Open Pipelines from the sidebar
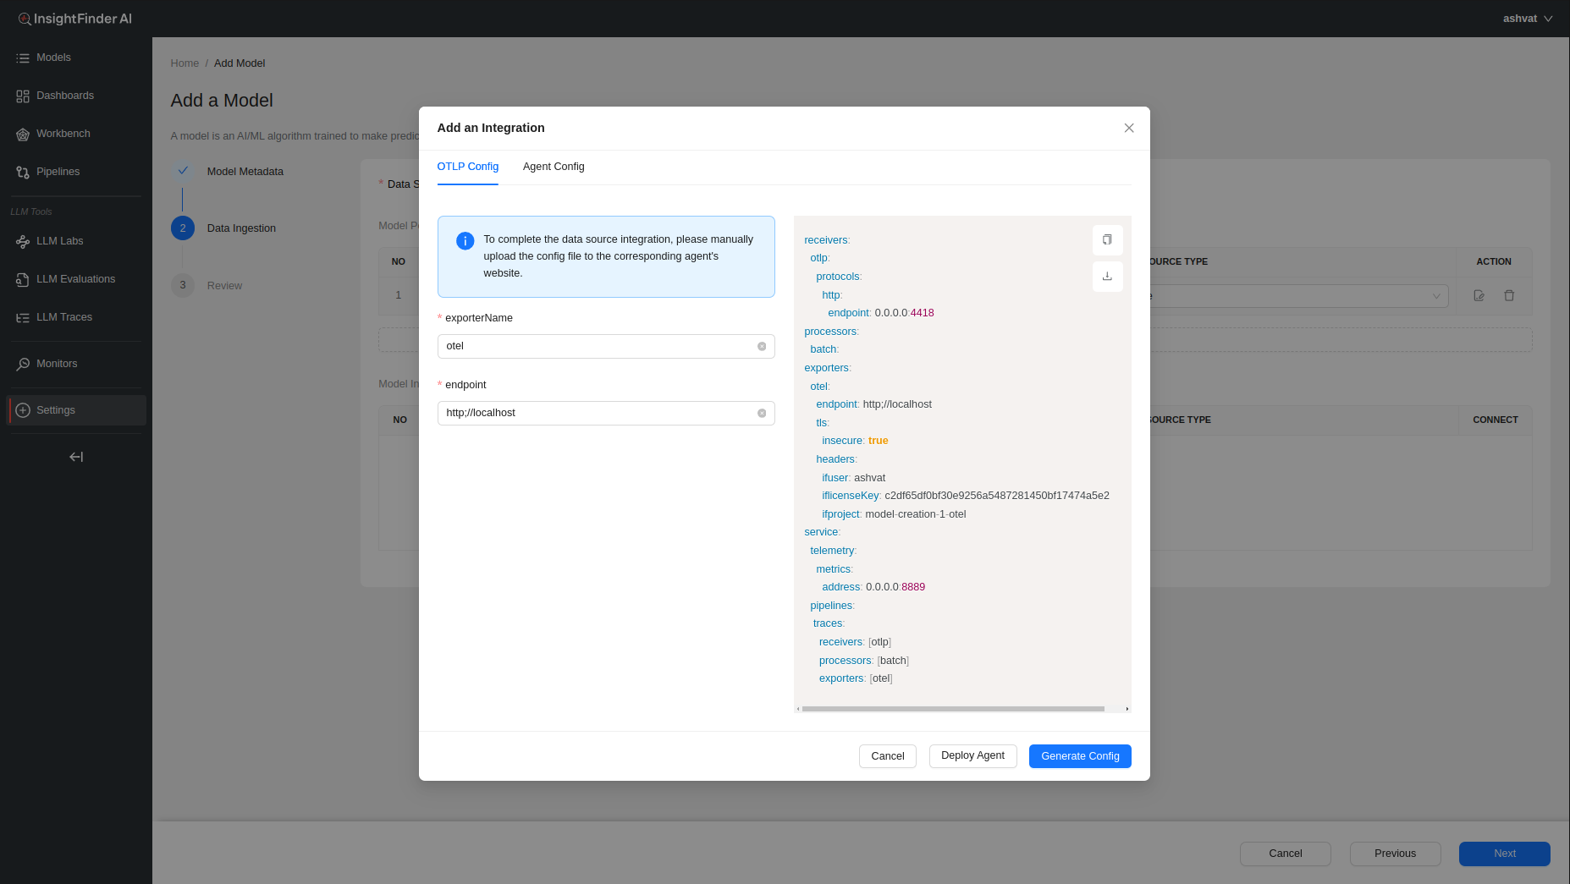This screenshot has width=1570, height=884. [58, 172]
